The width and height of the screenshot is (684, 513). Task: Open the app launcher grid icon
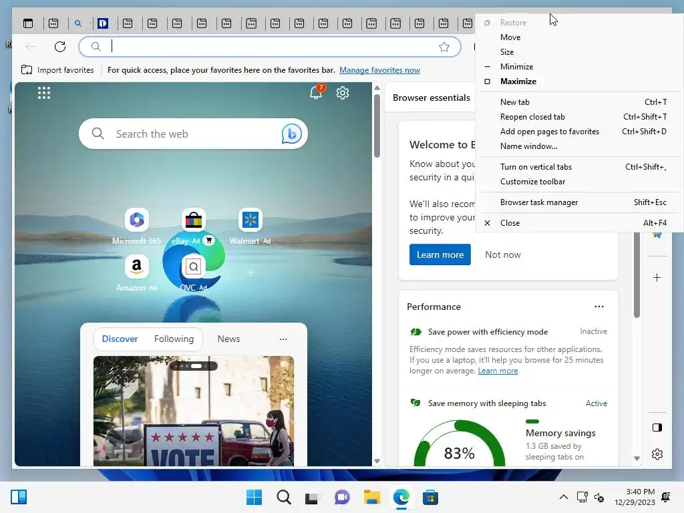44,92
